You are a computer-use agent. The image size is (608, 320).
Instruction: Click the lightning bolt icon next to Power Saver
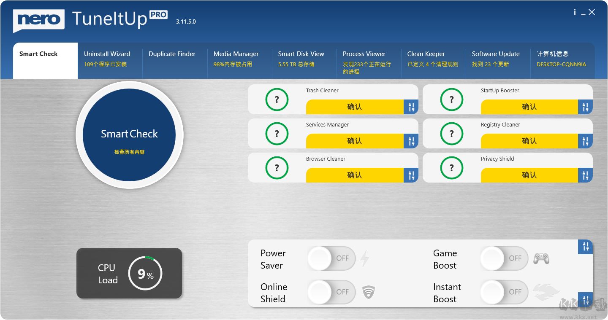[364, 258]
